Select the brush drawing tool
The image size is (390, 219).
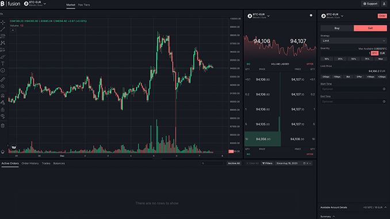pyautogui.click(x=3, y=57)
